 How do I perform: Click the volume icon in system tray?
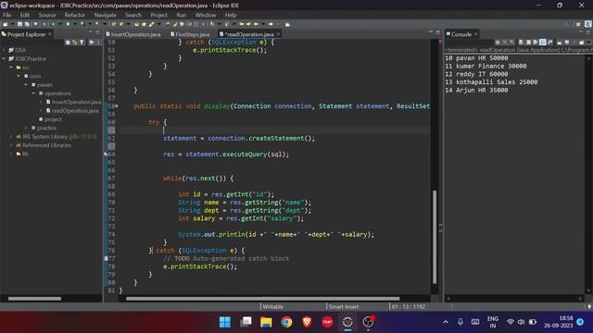[521, 322]
